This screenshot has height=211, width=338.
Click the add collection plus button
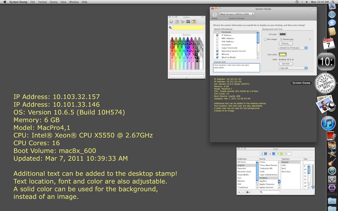(x=239, y=192)
